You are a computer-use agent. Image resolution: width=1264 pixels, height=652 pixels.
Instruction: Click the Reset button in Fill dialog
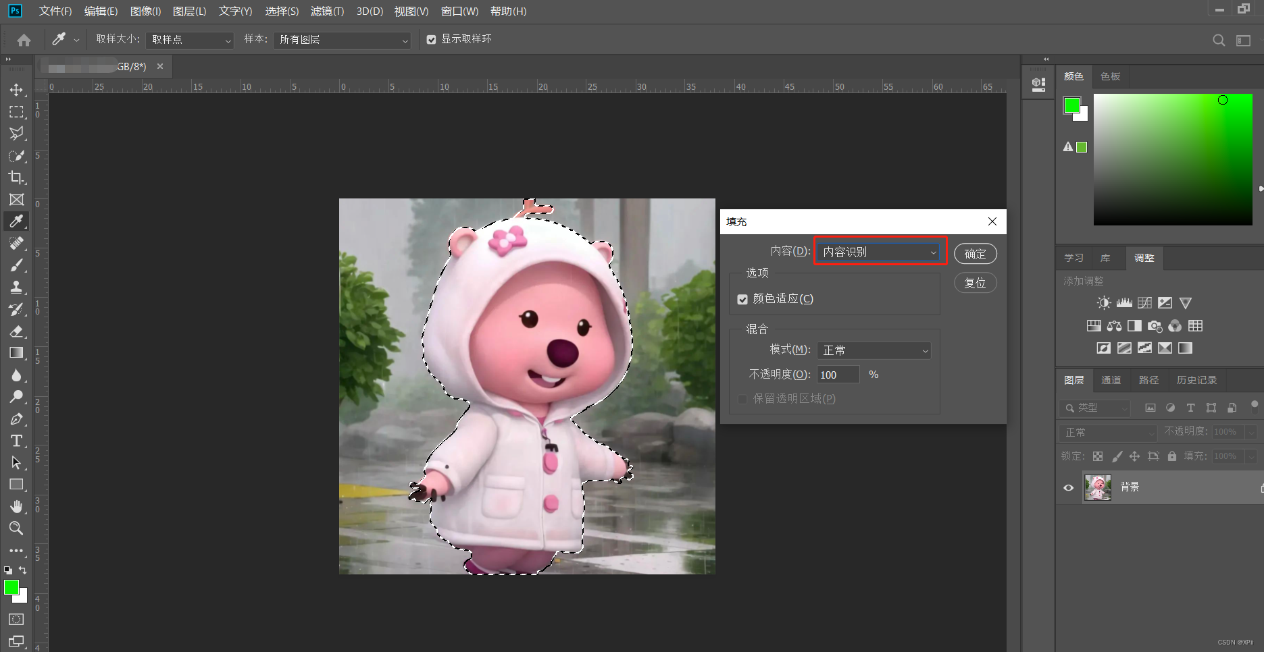[975, 283]
